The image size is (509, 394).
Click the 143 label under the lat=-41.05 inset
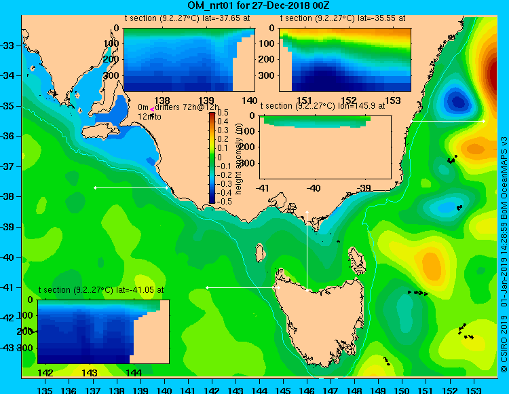(x=90, y=373)
